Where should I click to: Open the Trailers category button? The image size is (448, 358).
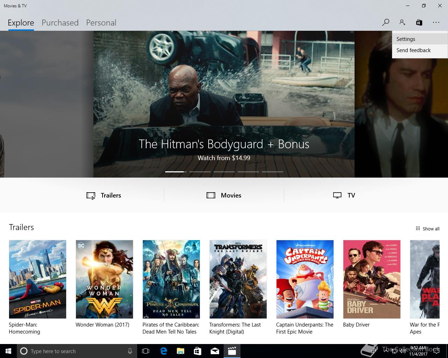click(104, 195)
